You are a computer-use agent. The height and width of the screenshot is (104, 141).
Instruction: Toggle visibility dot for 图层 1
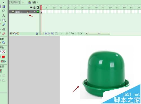[31, 12]
